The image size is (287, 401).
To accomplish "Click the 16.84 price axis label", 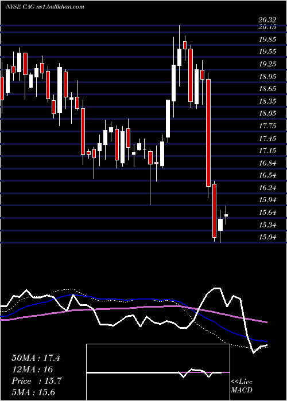I will [267, 163].
